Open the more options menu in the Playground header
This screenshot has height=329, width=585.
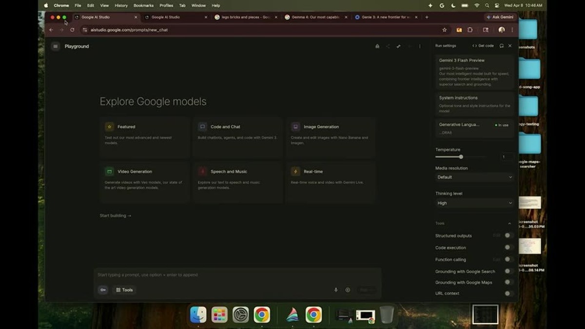420,46
